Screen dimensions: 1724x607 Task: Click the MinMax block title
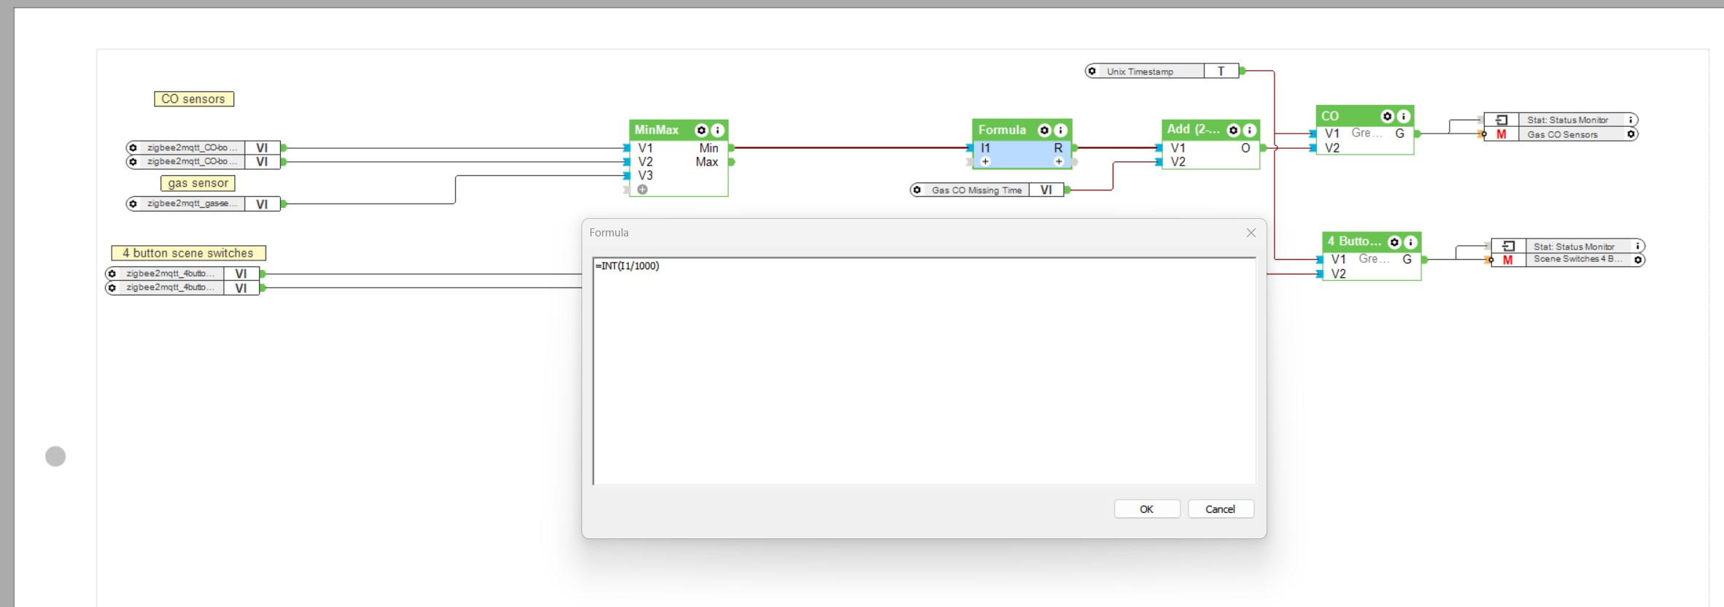[x=657, y=130]
